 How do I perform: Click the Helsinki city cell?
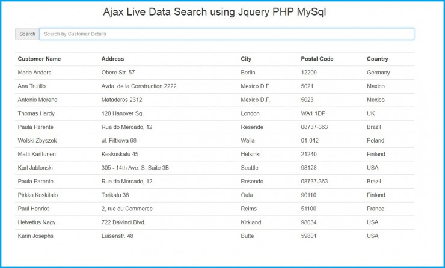pyautogui.click(x=251, y=154)
